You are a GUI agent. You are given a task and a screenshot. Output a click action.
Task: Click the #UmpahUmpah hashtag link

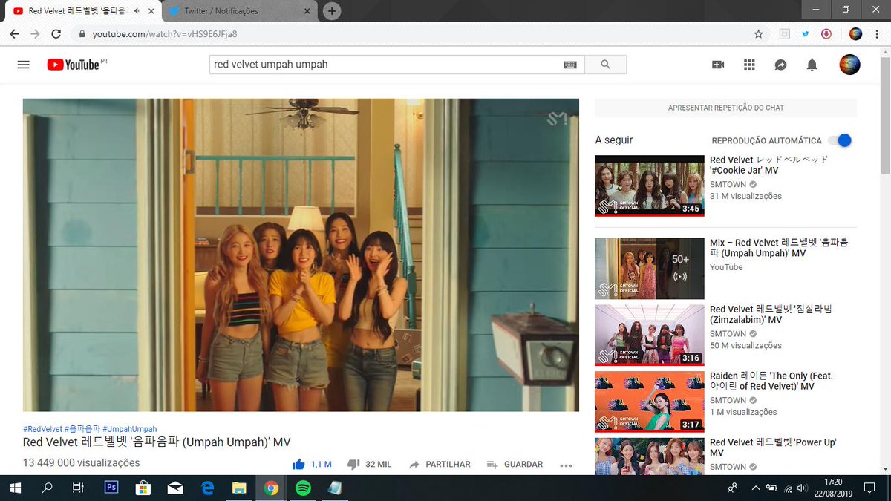point(130,429)
